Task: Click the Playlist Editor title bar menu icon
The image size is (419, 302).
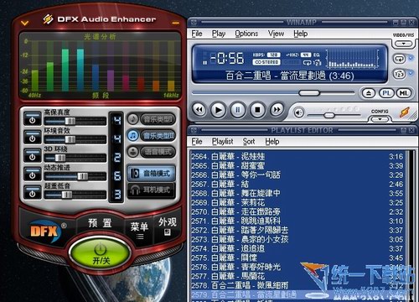Action: tap(194, 130)
